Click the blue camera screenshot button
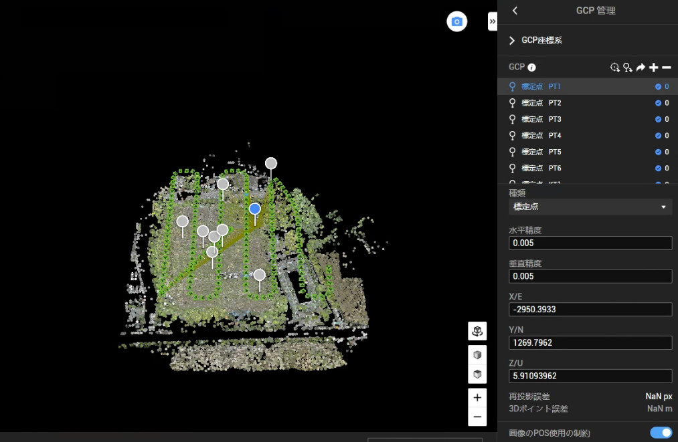 click(457, 22)
